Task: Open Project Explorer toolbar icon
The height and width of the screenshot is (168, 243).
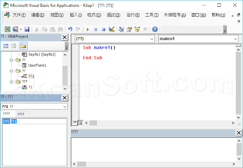Action: pyautogui.click(x=121, y=29)
